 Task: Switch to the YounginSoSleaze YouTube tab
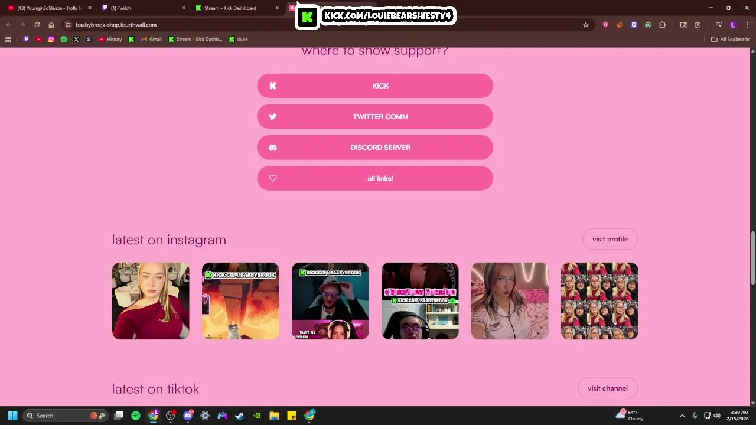click(x=47, y=8)
